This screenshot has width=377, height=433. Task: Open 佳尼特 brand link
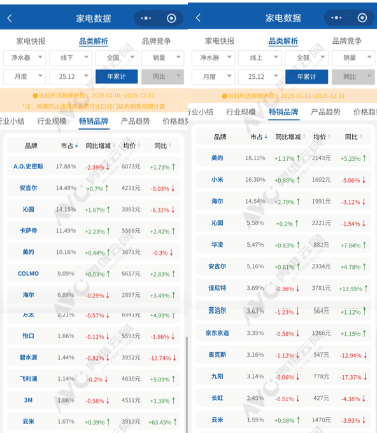pos(217,288)
